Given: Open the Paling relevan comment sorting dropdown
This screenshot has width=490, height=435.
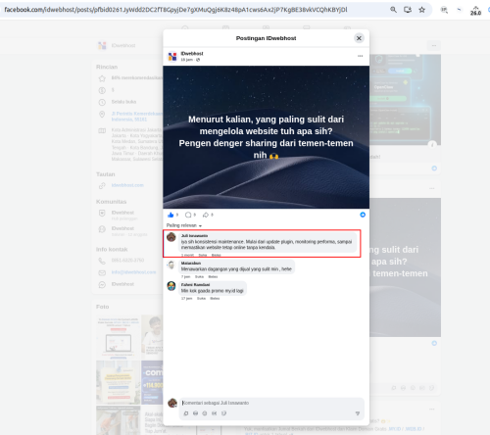Looking at the screenshot, I should 184,225.
